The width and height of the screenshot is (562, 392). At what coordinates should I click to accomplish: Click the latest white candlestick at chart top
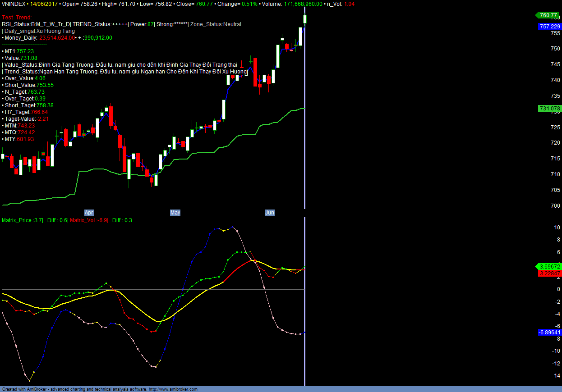(x=305, y=19)
